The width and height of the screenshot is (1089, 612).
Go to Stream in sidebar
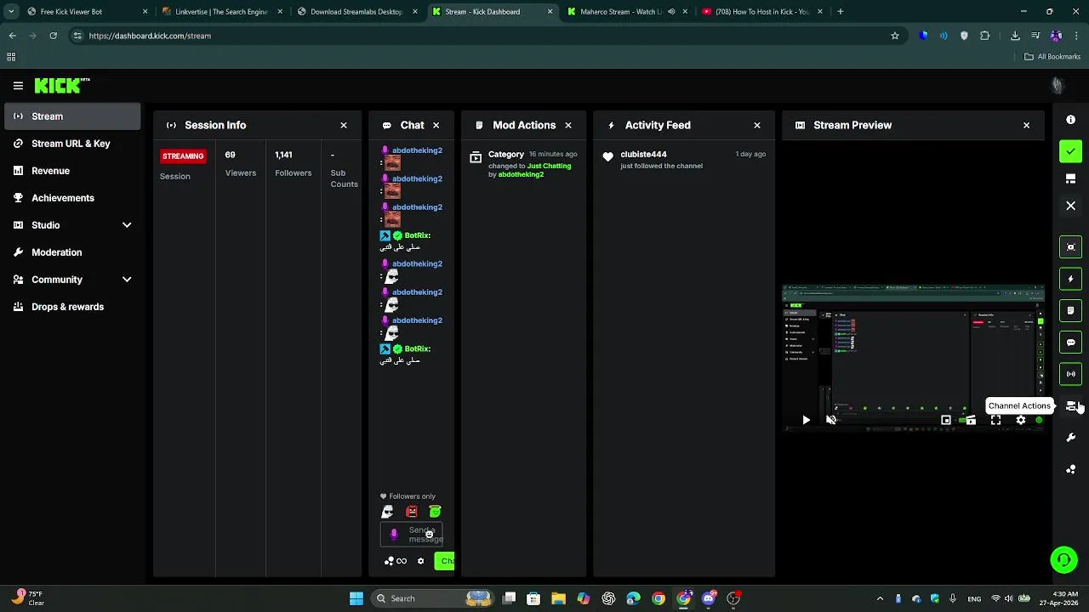point(72,116)
